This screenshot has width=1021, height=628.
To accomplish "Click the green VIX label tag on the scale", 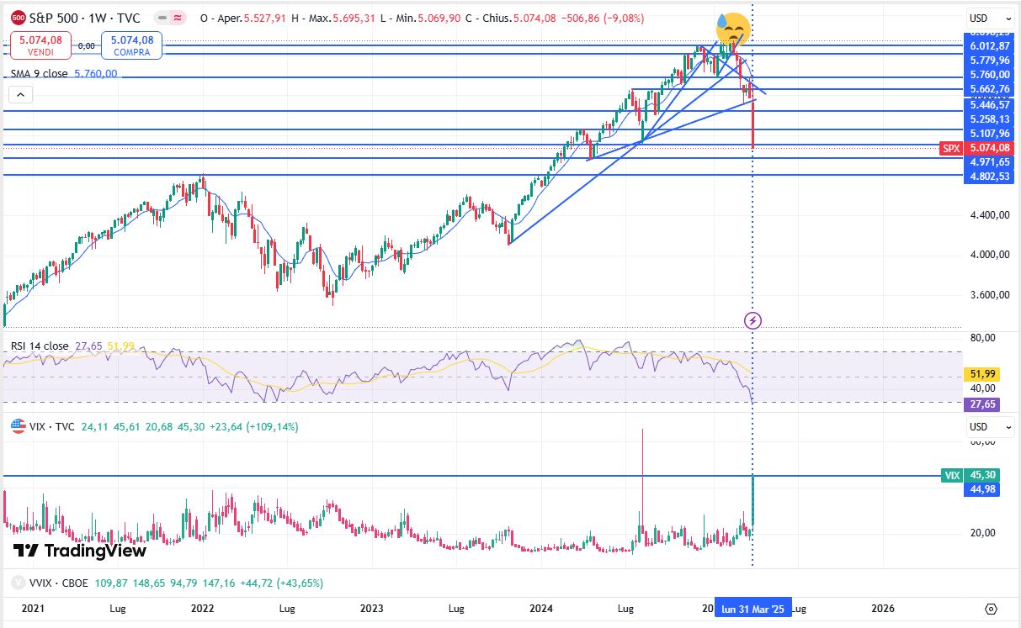I will coord(951,476).
